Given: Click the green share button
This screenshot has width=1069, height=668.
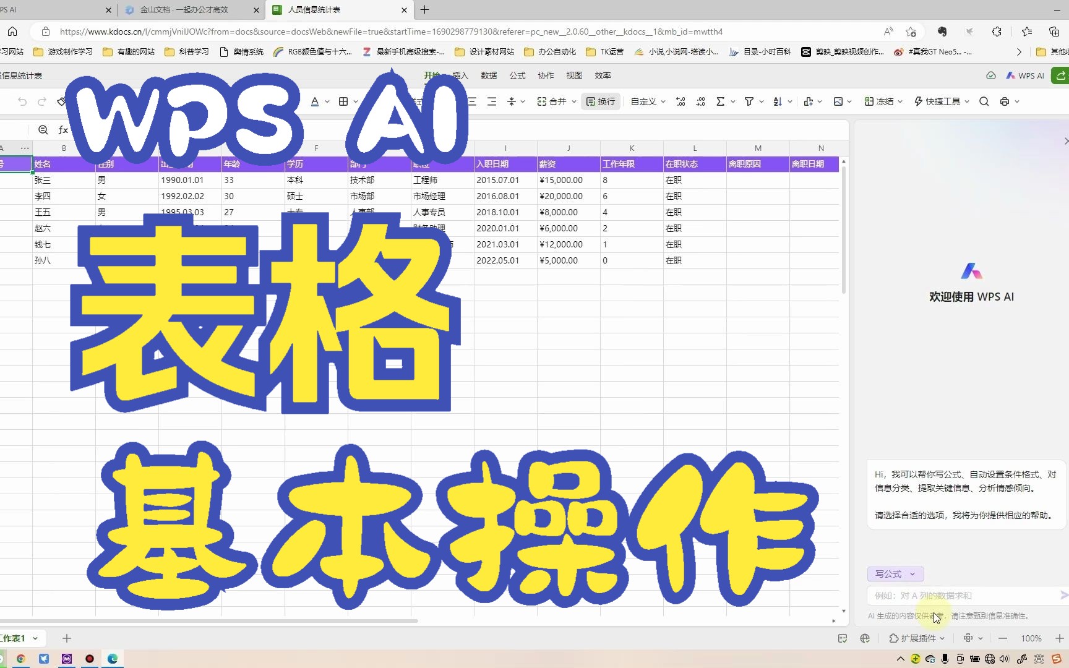Looking at the screenshot, I should tap(1060, 75).
